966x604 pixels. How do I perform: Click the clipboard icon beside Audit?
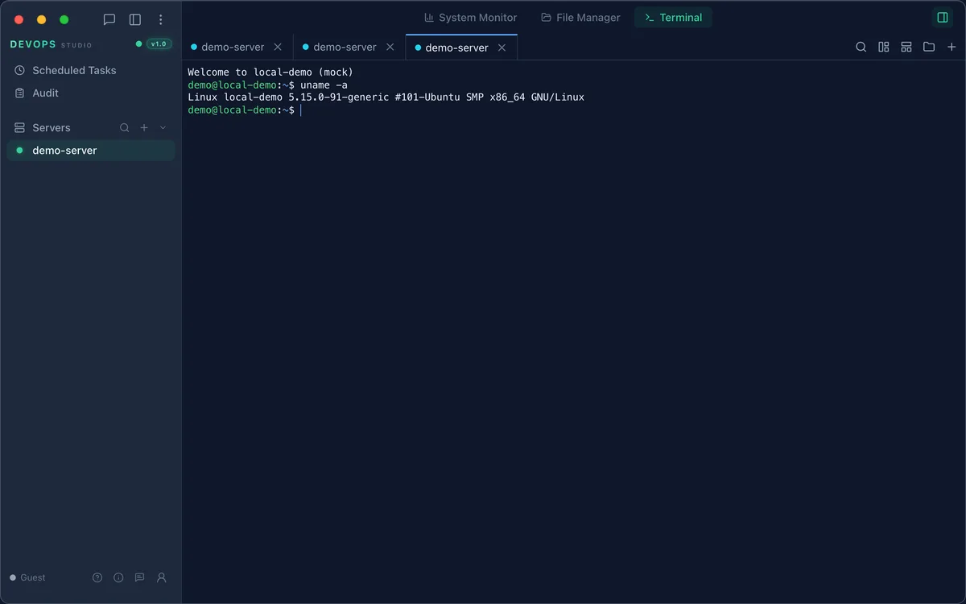(20, 93)
